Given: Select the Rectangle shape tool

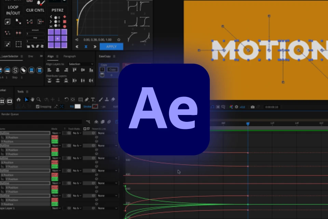Looking at the screenshot, I should 81,100.
